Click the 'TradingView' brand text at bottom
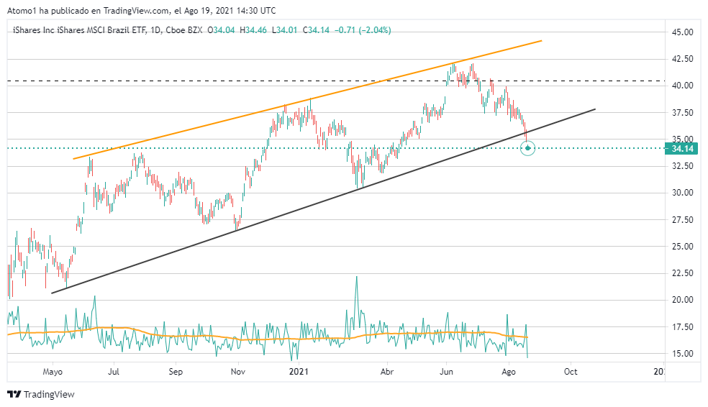 pos(49,394)
